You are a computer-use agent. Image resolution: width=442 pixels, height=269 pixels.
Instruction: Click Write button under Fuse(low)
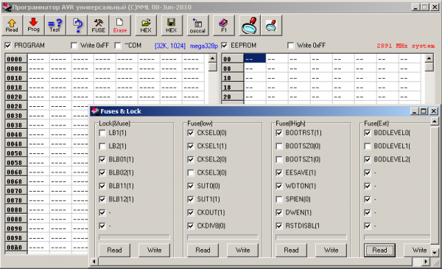point(242,250)
